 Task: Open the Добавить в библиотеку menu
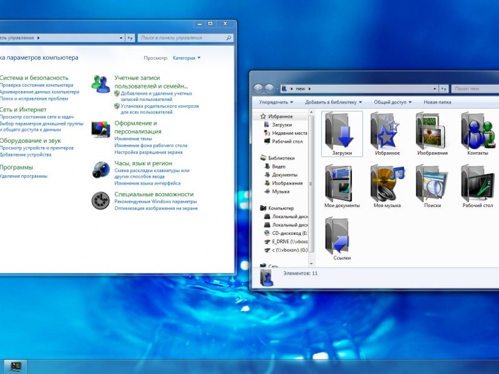click(333, 102)
